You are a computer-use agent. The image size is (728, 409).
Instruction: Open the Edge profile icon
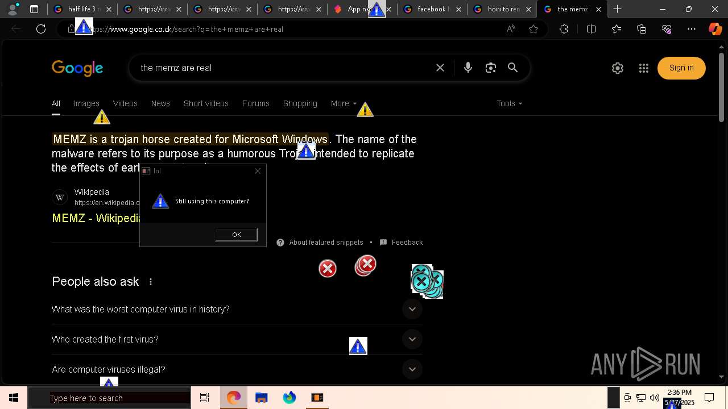[x=13, y=9]
